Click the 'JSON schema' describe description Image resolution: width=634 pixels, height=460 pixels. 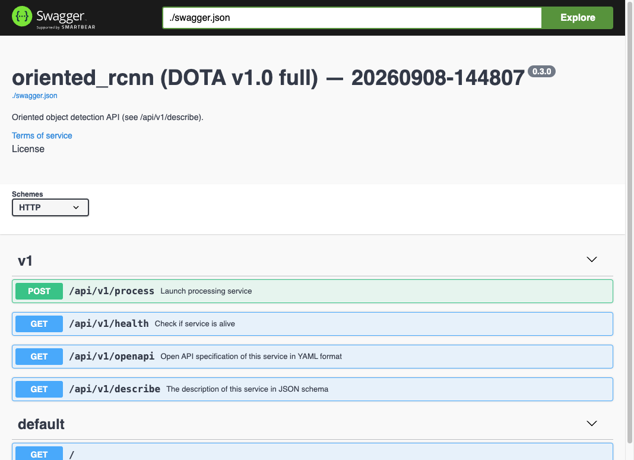point(248,389)
